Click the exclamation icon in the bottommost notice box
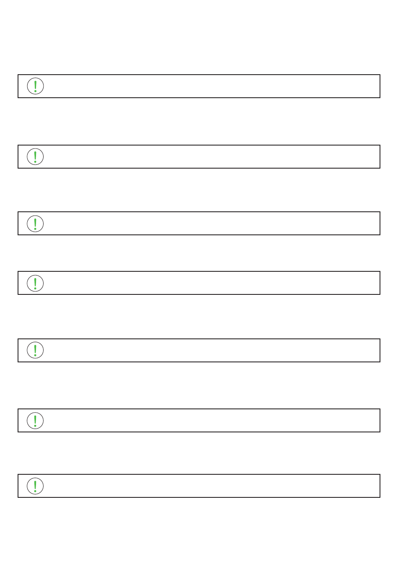 pos(35,486)
